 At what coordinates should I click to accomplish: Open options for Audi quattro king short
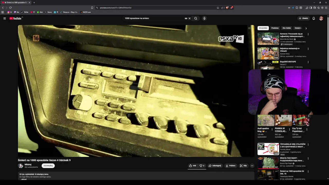272,129
